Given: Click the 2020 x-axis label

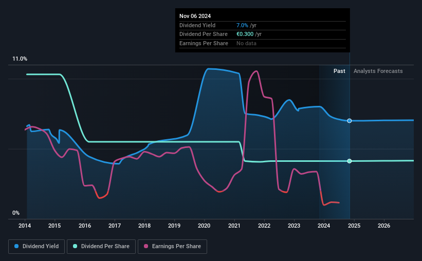Looking at the screenshot, I should point(204,226).
